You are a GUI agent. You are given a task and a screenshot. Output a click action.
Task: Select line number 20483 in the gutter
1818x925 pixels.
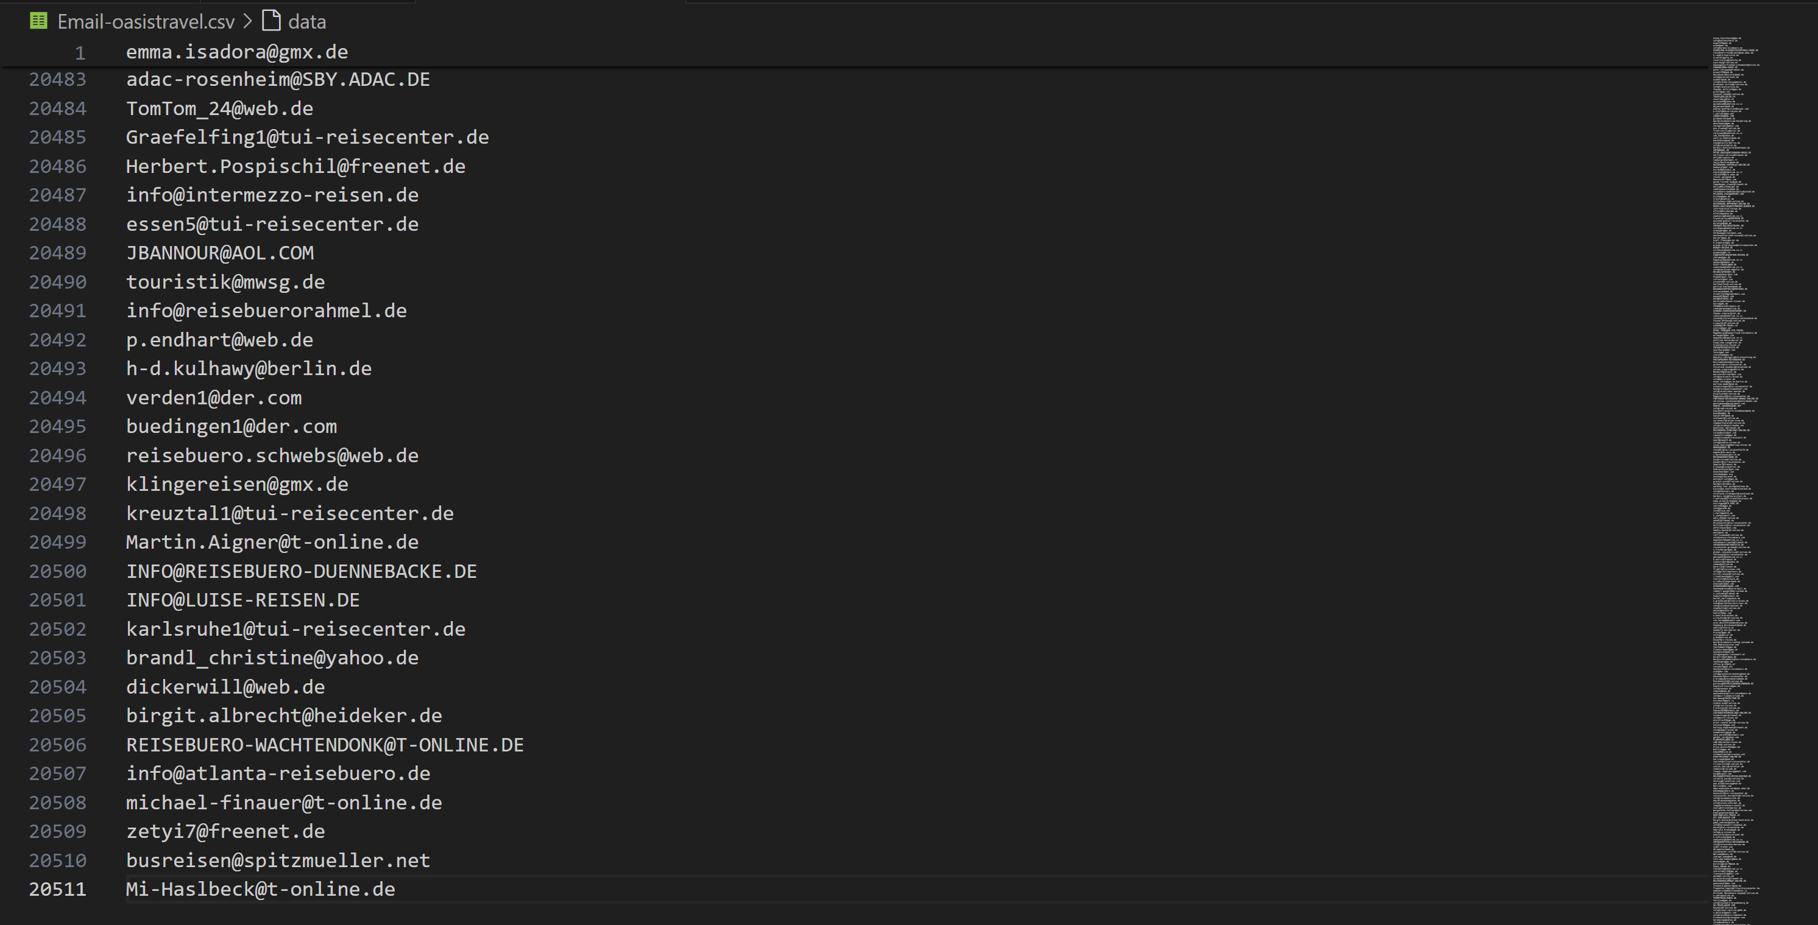click(x=57, y=80)
